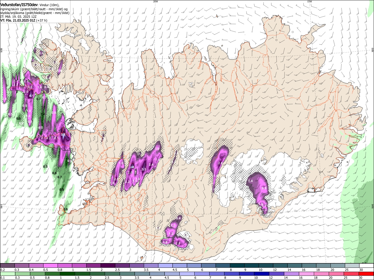
Task: Click the 3.3 snowfall value on the map
Action: (144, 169)
